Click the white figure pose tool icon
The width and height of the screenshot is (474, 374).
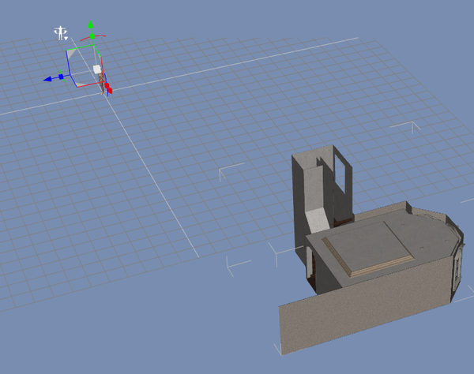tap(60, 32)
